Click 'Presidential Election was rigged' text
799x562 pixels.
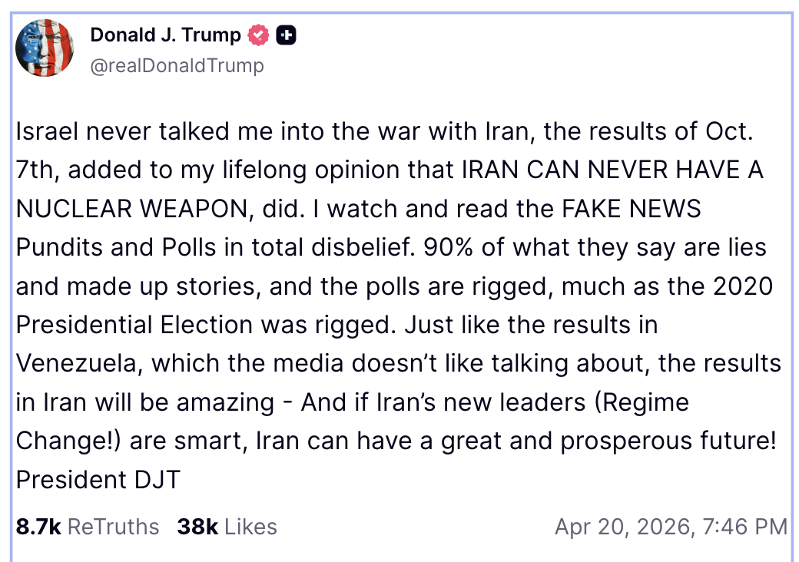click(206, 325)
